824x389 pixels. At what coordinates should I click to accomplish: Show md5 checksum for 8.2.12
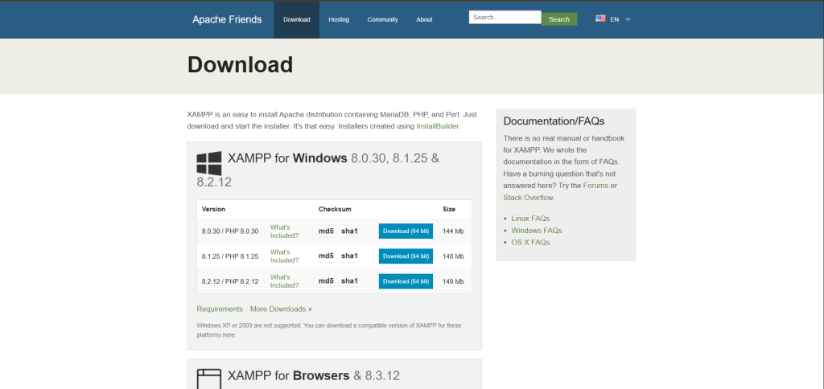pyautogui.click(x=326, y=280)
